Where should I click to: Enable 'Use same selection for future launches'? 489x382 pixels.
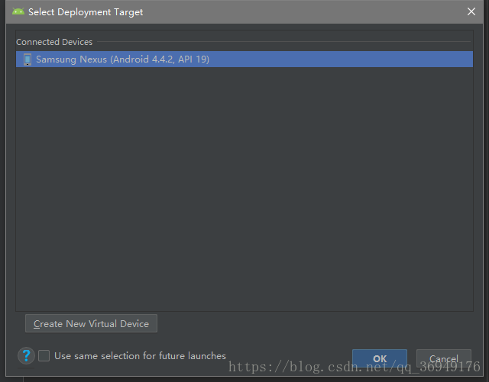44,355
